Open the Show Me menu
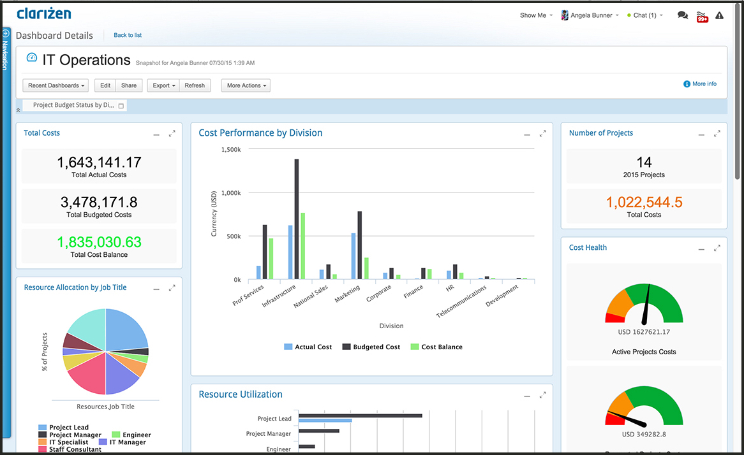The width and height of the screenshot is (744, 455). tap(536, 15)
